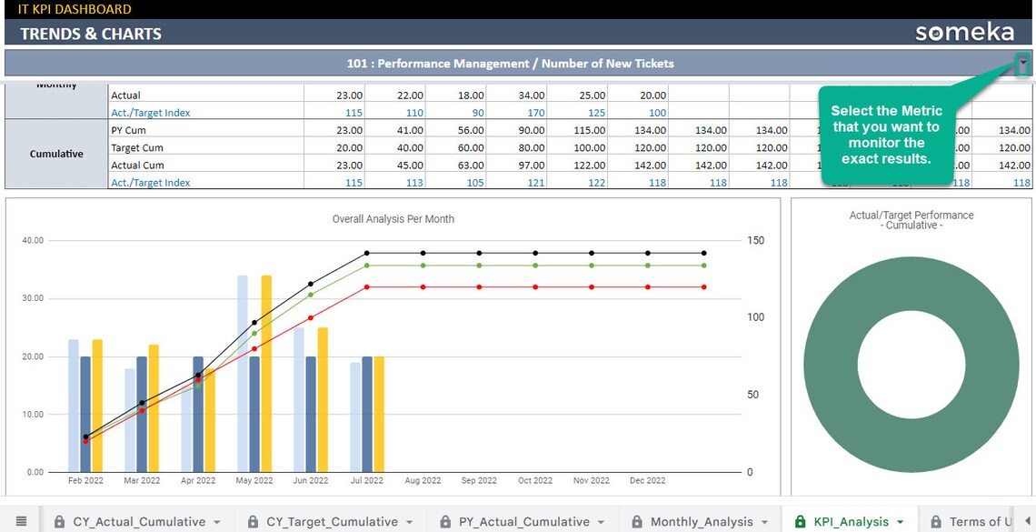Select the Target Cum cell 60.00
1036x532 pixels.
click(455, 148)
